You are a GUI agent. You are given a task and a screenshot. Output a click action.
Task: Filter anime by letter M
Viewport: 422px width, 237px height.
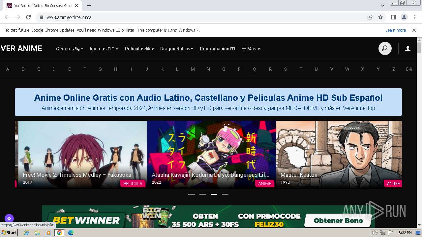click(193, 69)
